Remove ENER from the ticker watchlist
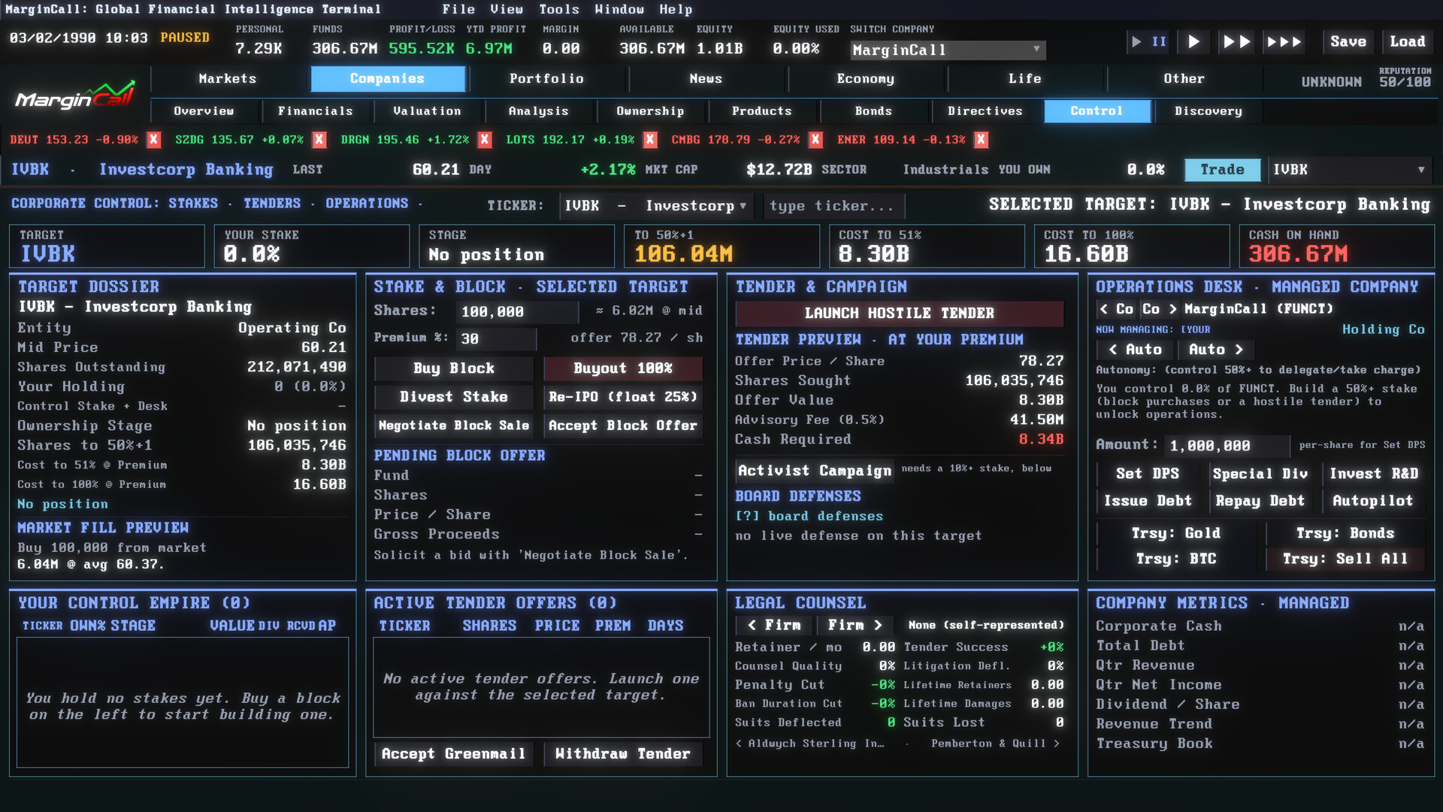The image size is (1443, 812). pos(981,140)
